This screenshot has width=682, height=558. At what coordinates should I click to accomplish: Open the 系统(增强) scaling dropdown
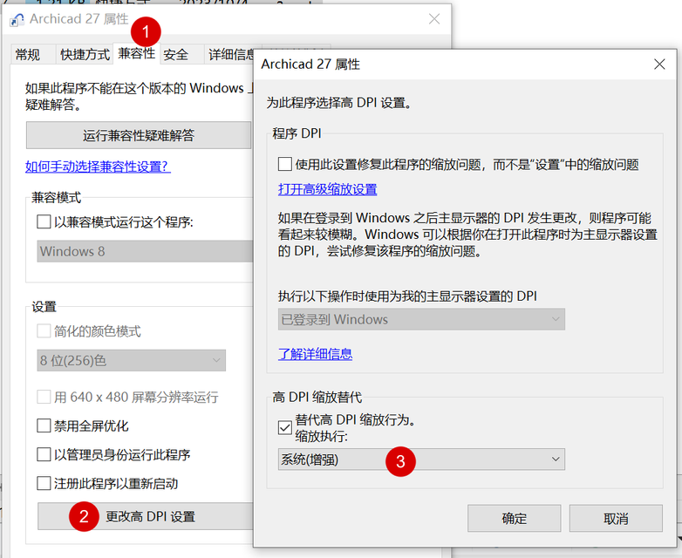(x=421, y=459)
